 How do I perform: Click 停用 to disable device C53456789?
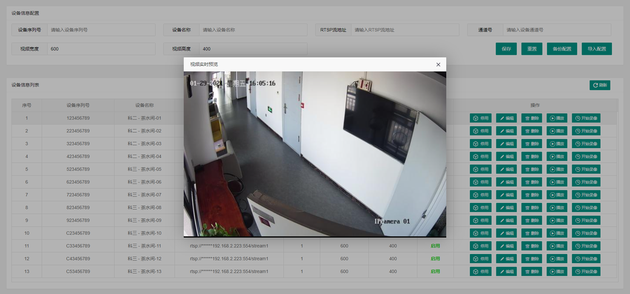[480, 272]
